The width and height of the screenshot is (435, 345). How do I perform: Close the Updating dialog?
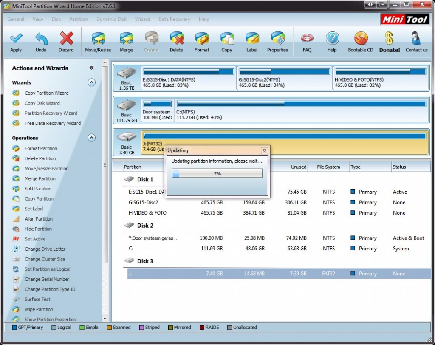264,150
